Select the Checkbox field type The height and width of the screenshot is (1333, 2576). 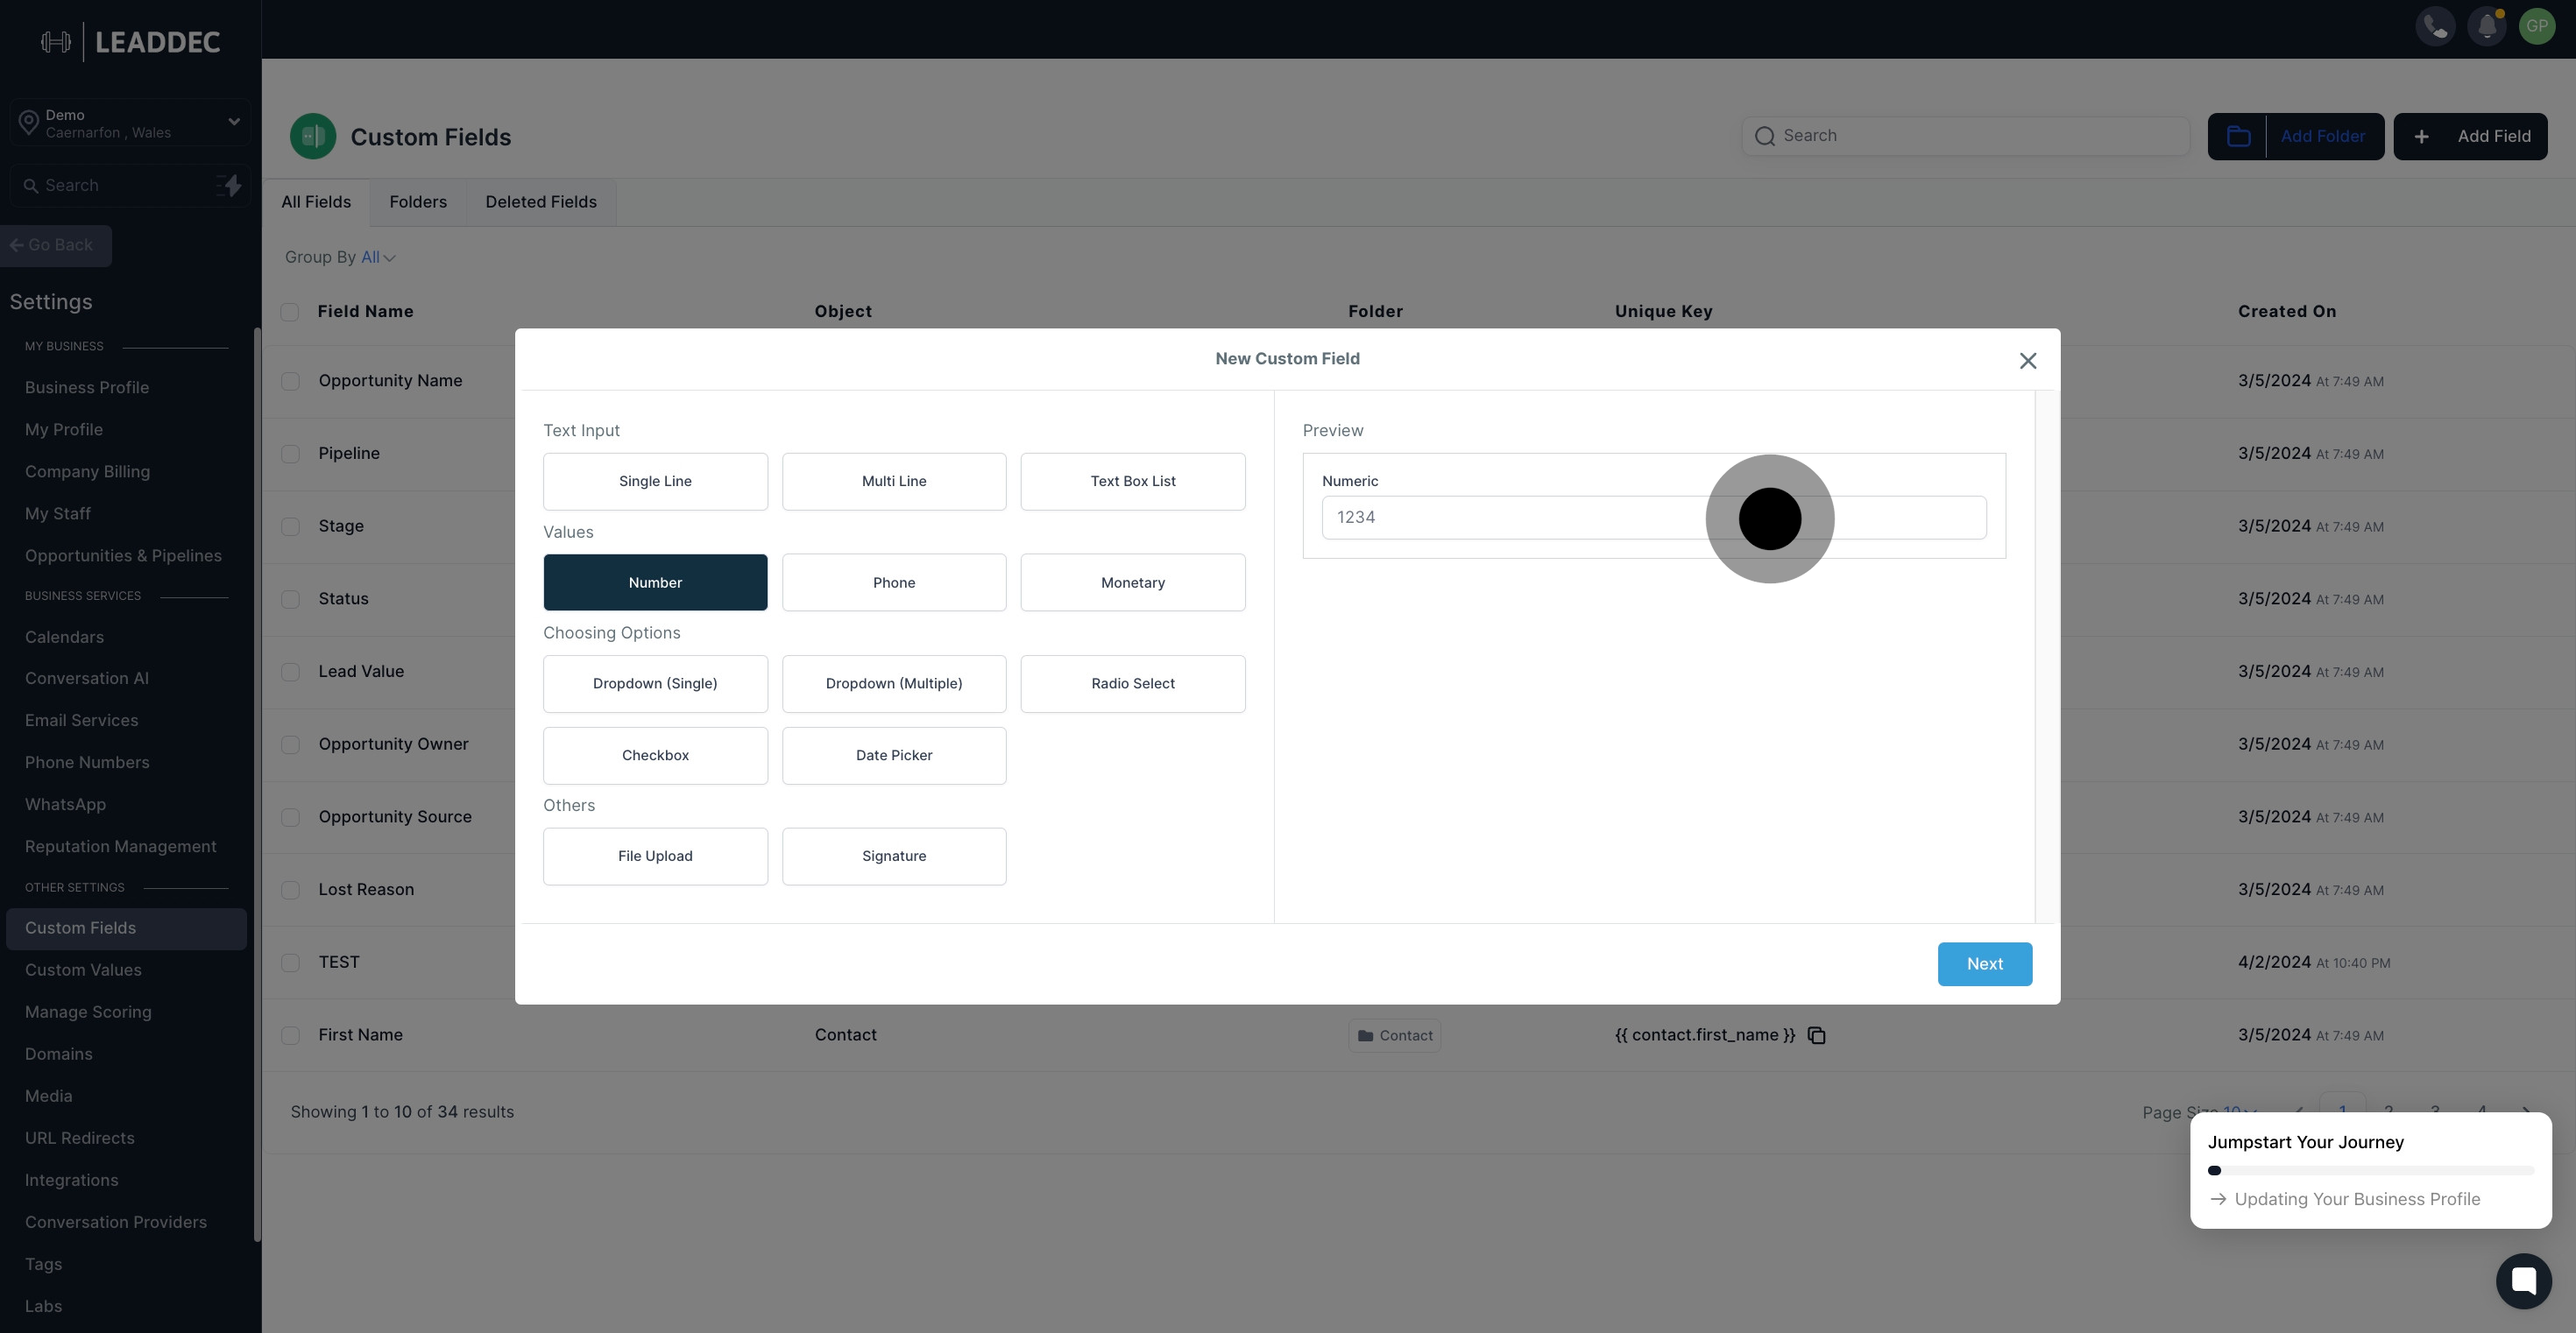pos(655,756)
